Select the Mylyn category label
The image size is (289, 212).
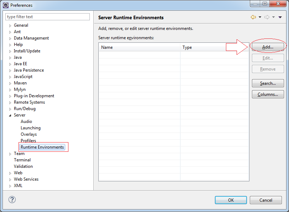click(20, 89)
